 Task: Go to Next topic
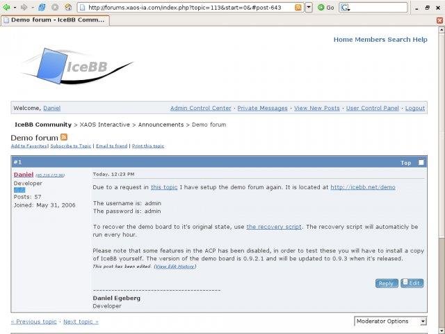click(x=81, y=321)
